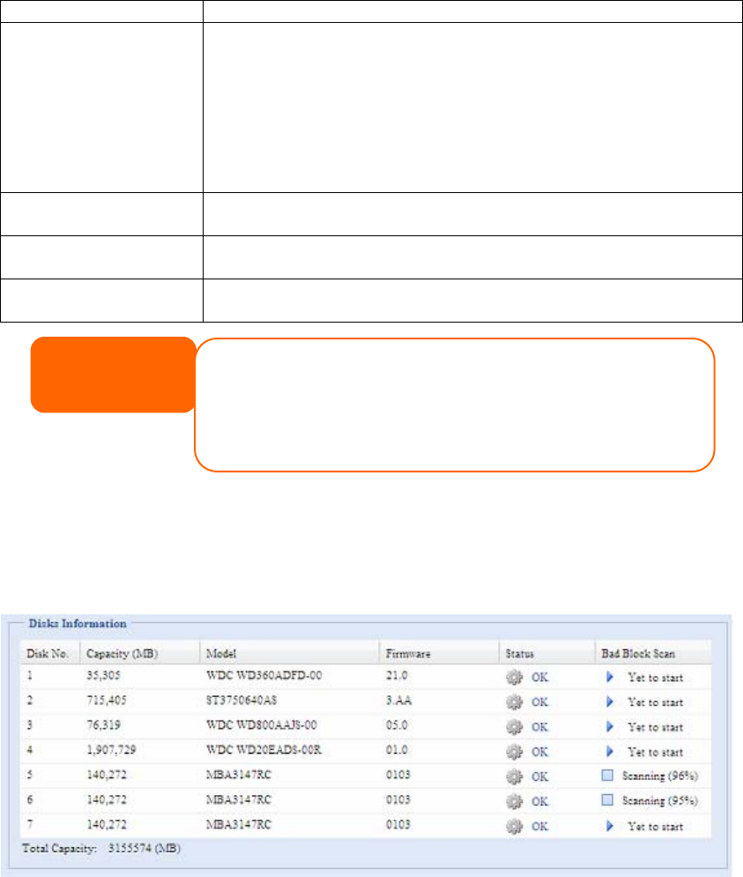Viewport: 743px width, 877px height.
Task: Select model WDC WD800AAJS-00 cell
Action: 261,725
